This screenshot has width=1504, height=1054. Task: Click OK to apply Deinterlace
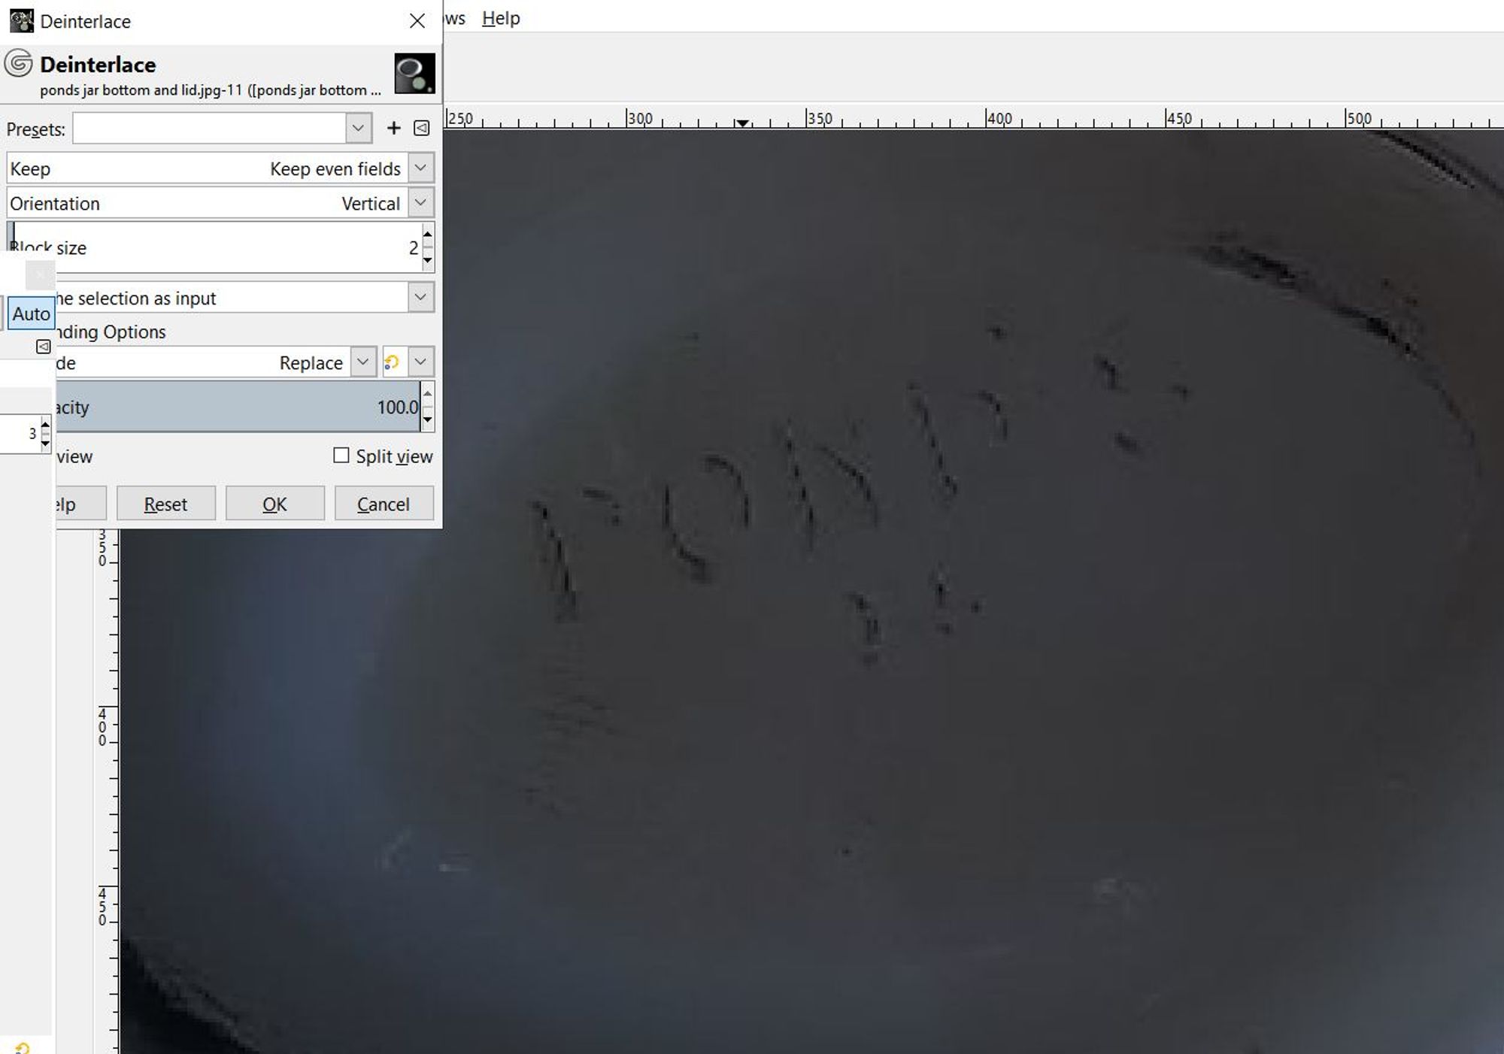tap(274, 504)
